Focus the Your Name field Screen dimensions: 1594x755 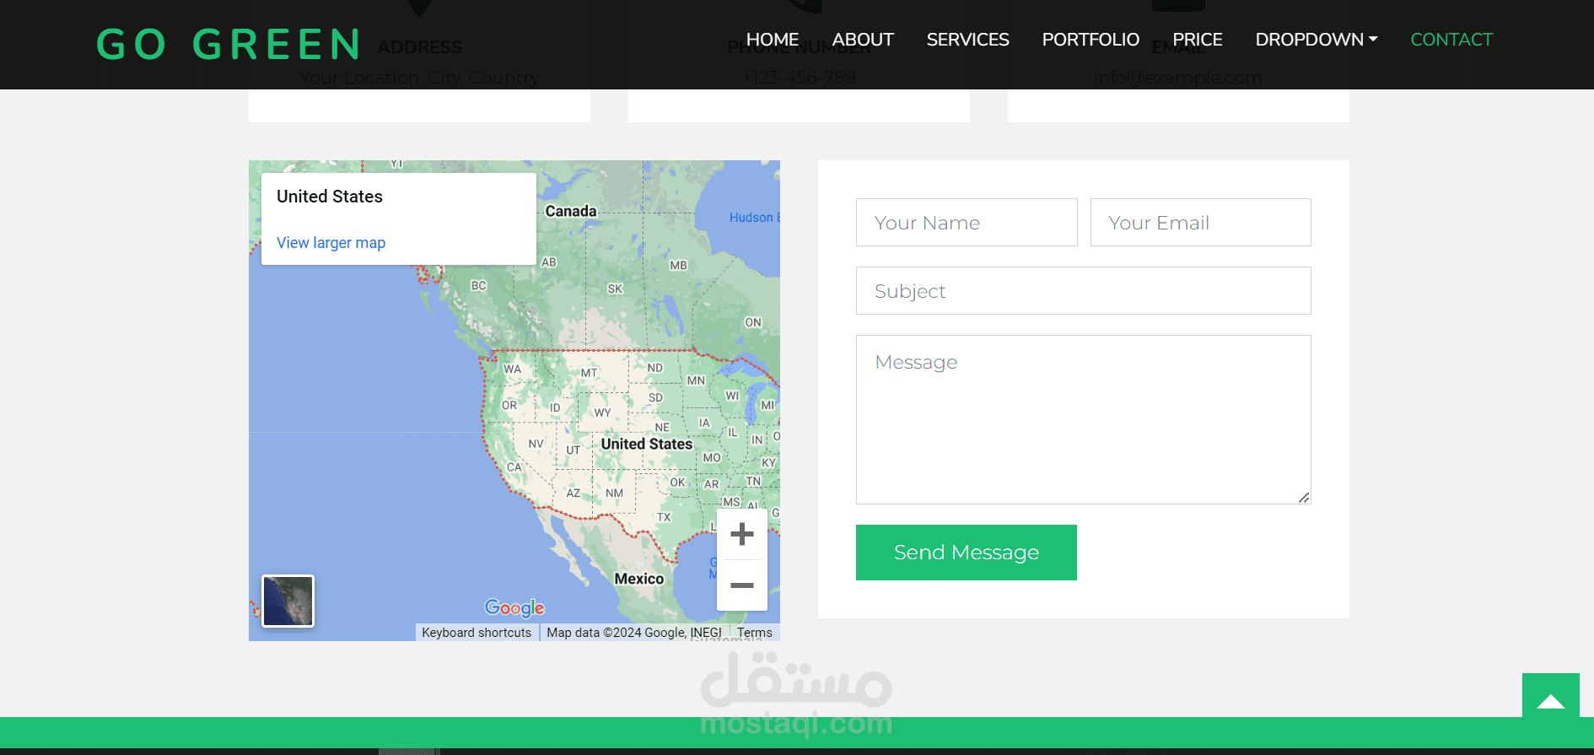967,223
